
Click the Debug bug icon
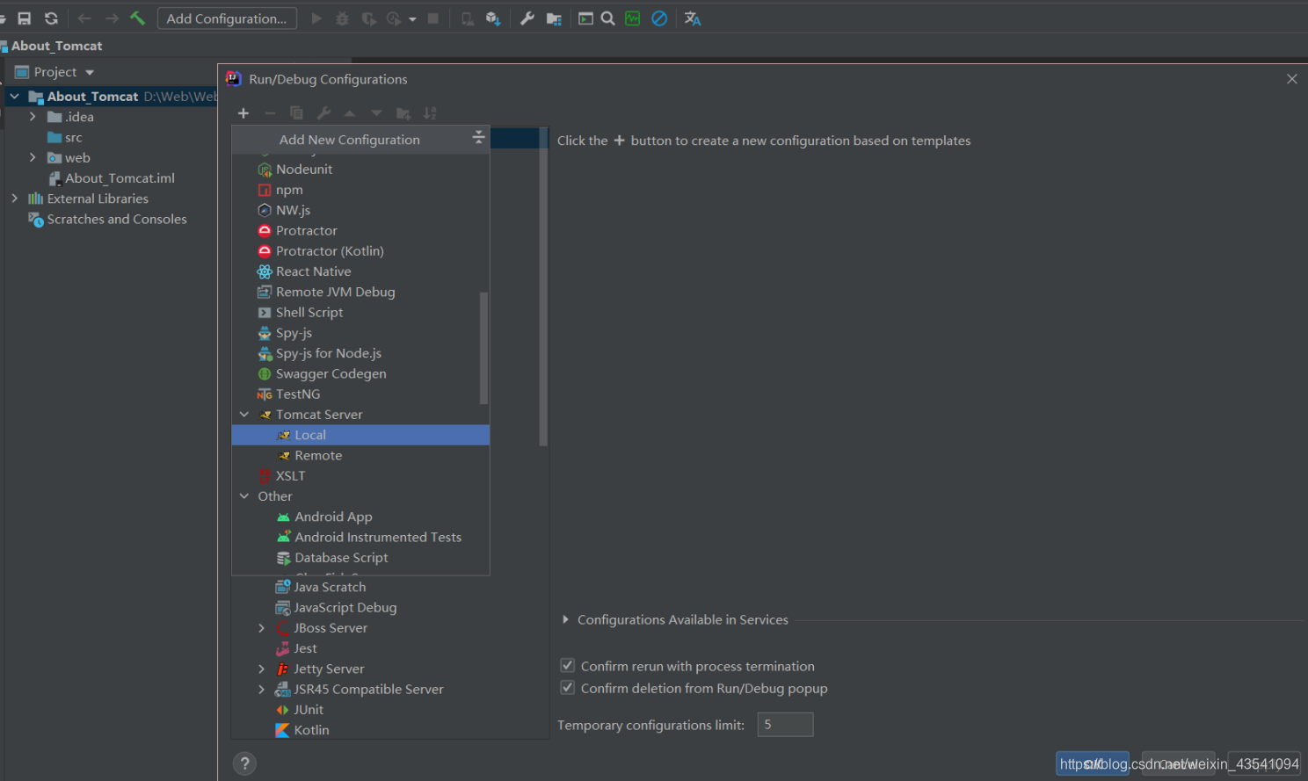[x=342, y=18]
